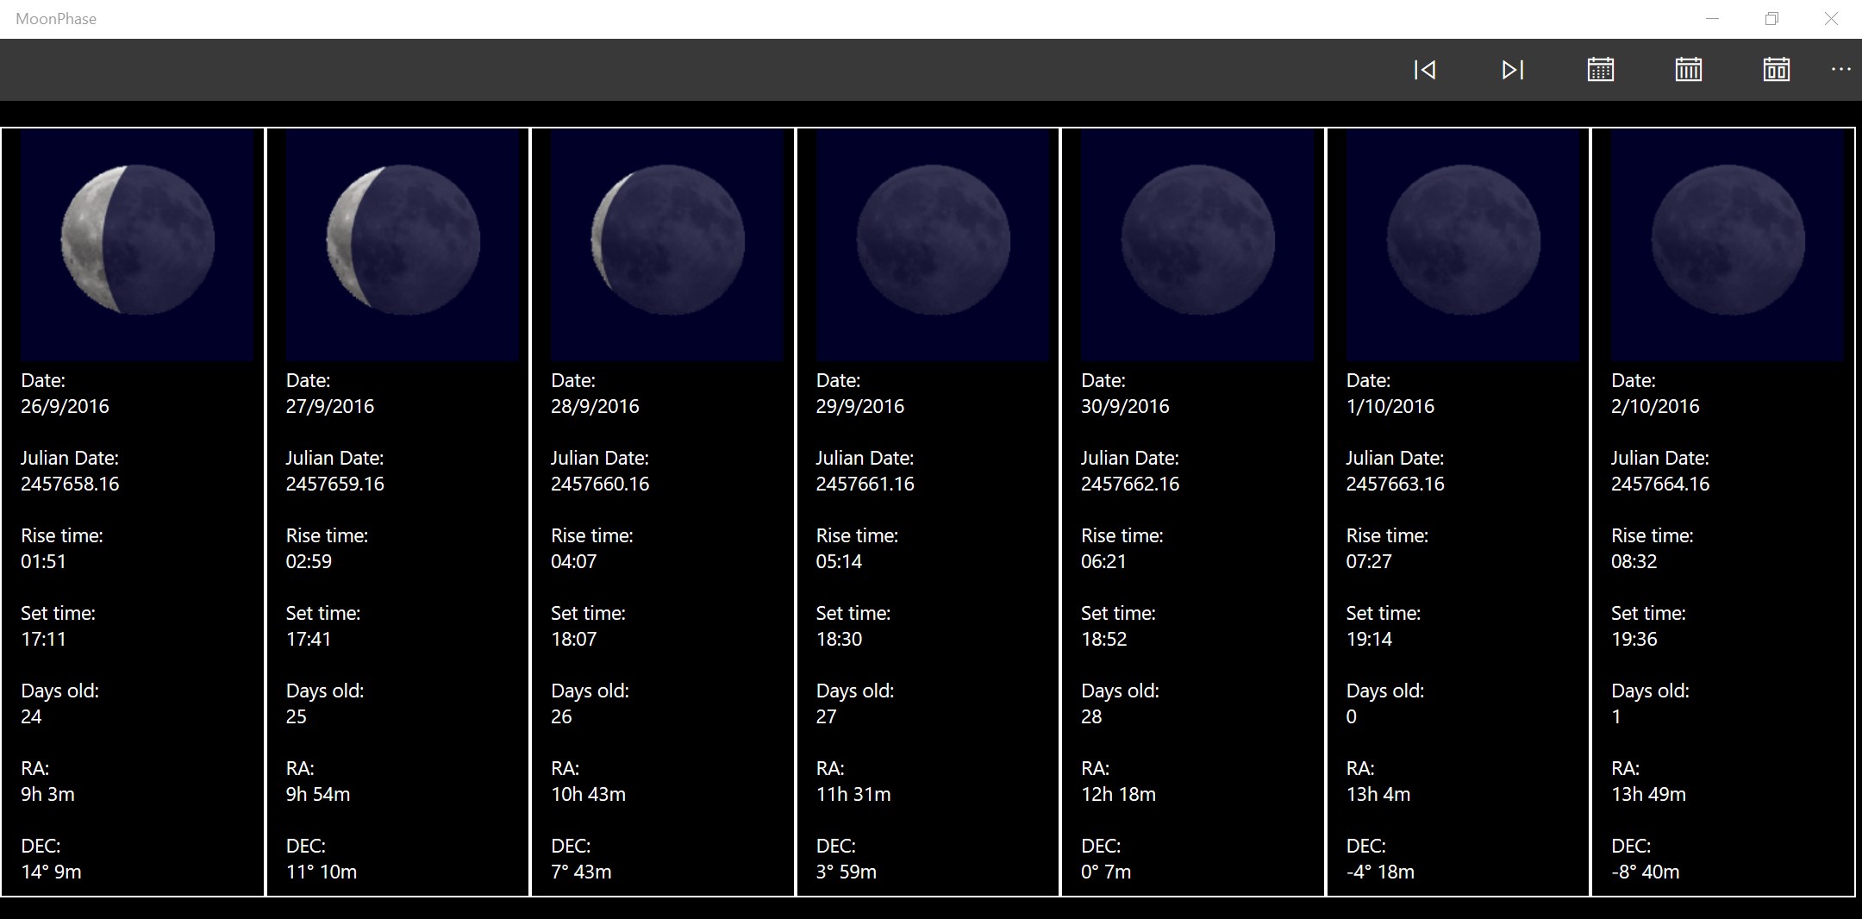The image size is (1862, 919).
Task: Click the middle calendar toolbar icon
Action: (x=1689, y=70)
